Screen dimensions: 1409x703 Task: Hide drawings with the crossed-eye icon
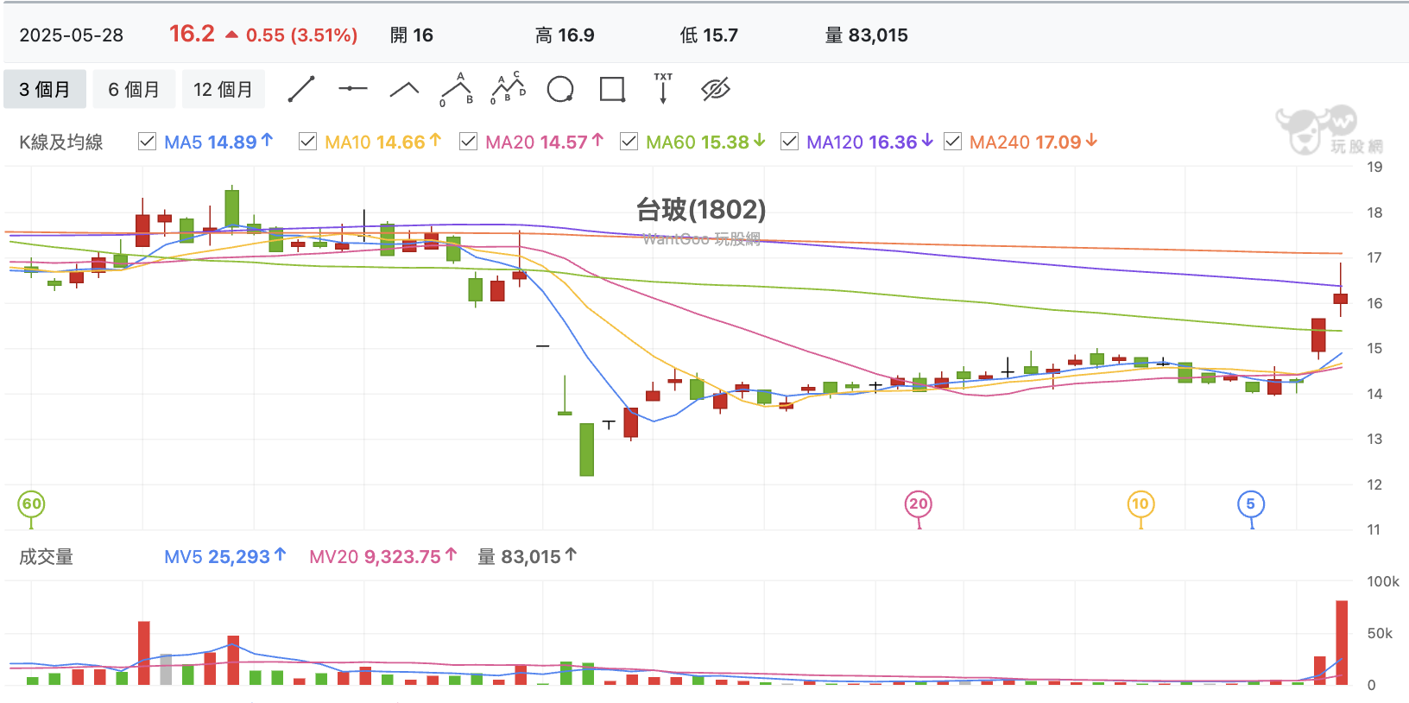coord(716,89)
